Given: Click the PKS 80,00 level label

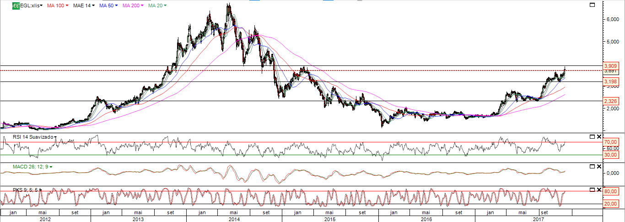Looking at the screenshot, I should 610,191.
